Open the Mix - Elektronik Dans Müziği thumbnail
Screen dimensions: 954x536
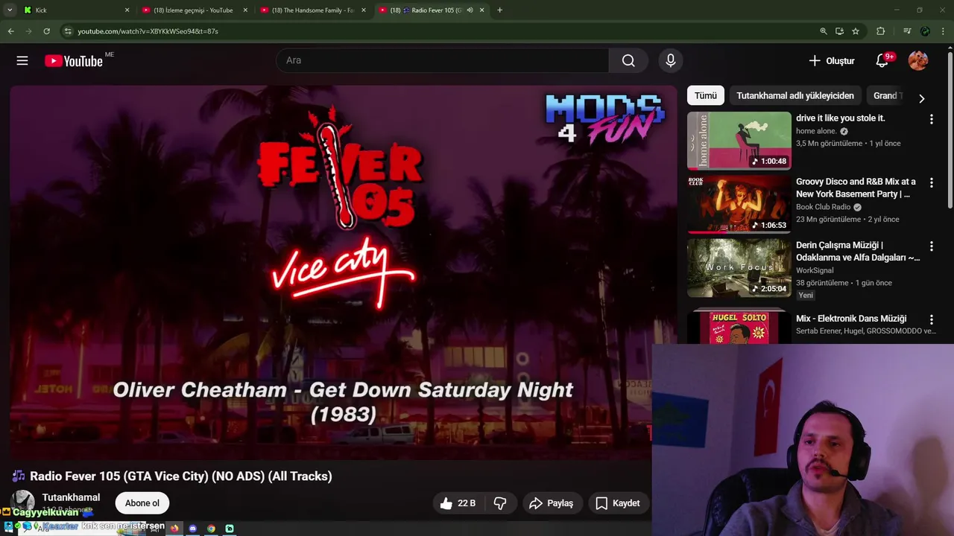[739, 327]
